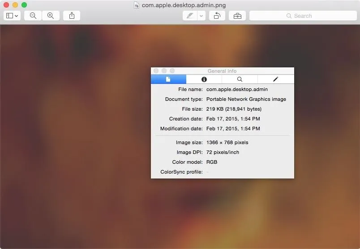The height and width of the screenshot is (249, 360).
Task: Click the 'Image size:' label
Action: pos(189,142)
